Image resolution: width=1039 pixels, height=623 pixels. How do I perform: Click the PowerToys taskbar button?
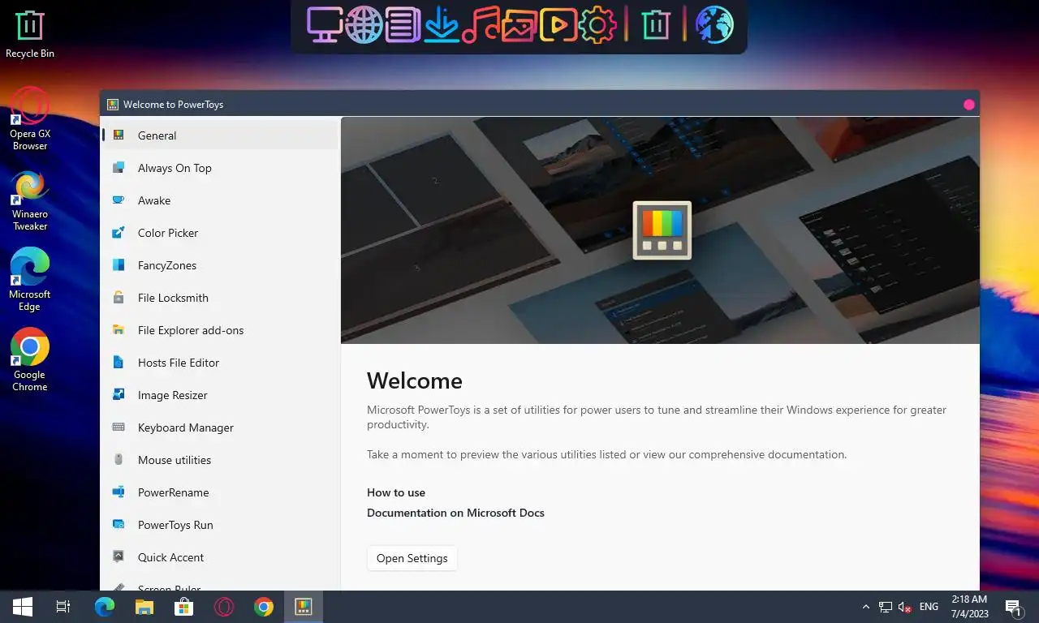tap(304, 607)
